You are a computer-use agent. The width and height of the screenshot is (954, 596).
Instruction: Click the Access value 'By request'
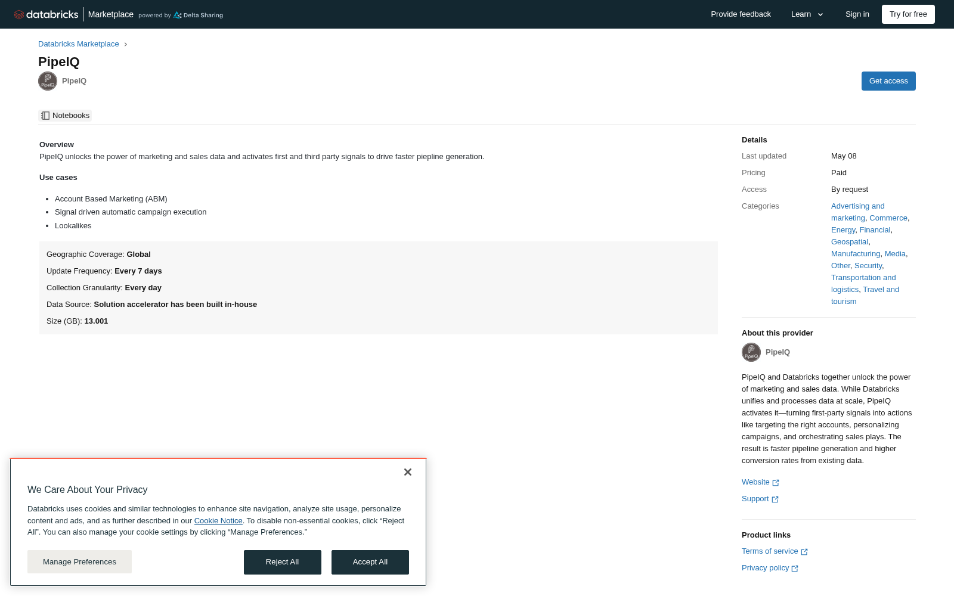click(x=850, y=190)
